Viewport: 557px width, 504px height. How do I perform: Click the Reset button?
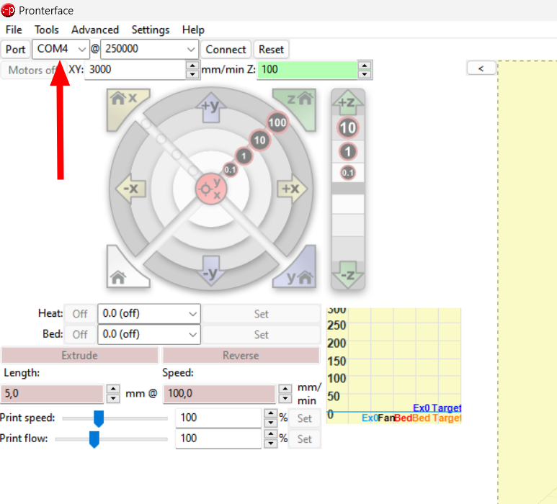tap(272, 49)
